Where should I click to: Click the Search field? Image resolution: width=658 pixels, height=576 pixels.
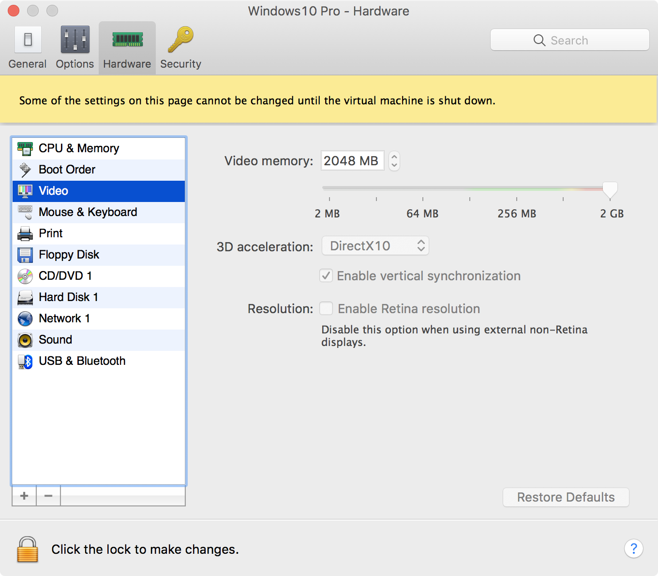point(570,40)
